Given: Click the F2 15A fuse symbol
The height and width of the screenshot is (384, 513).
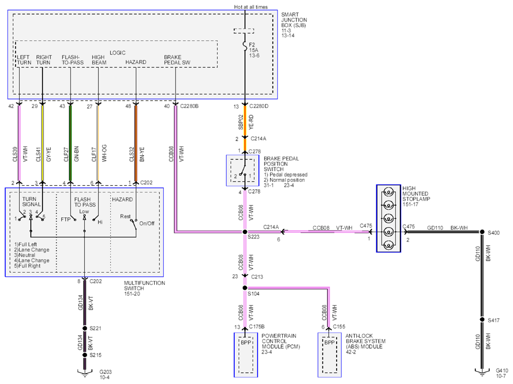Looking at the screenshot, I should pyautogui.click(x=244, y=46).
